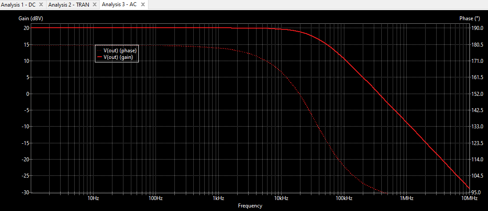Click the Gain (dBV) axis title
Image resolution: width=488 pixels, height=211 pixels.
point(30,18)
